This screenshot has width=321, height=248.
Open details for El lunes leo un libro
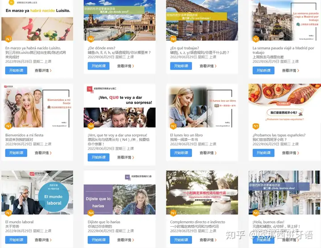(x=208, y=153)
